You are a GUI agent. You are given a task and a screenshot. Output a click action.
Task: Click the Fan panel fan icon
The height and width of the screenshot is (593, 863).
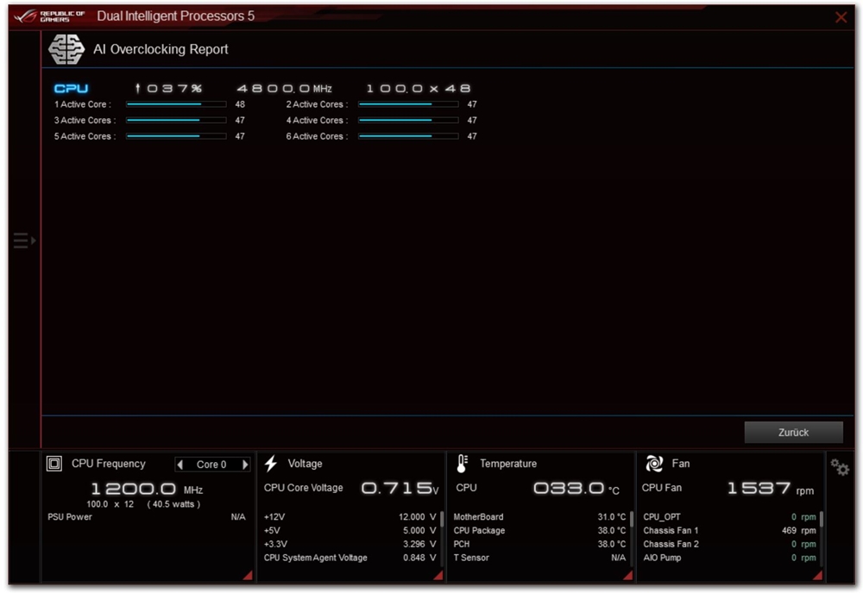pos(654,464)
